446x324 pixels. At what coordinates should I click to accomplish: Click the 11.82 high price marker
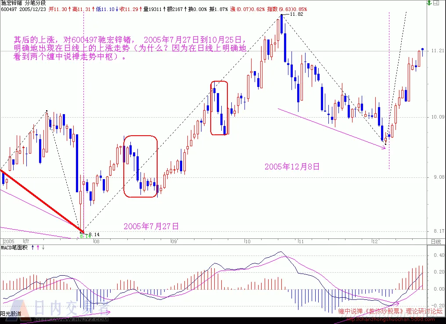point(296,14)
